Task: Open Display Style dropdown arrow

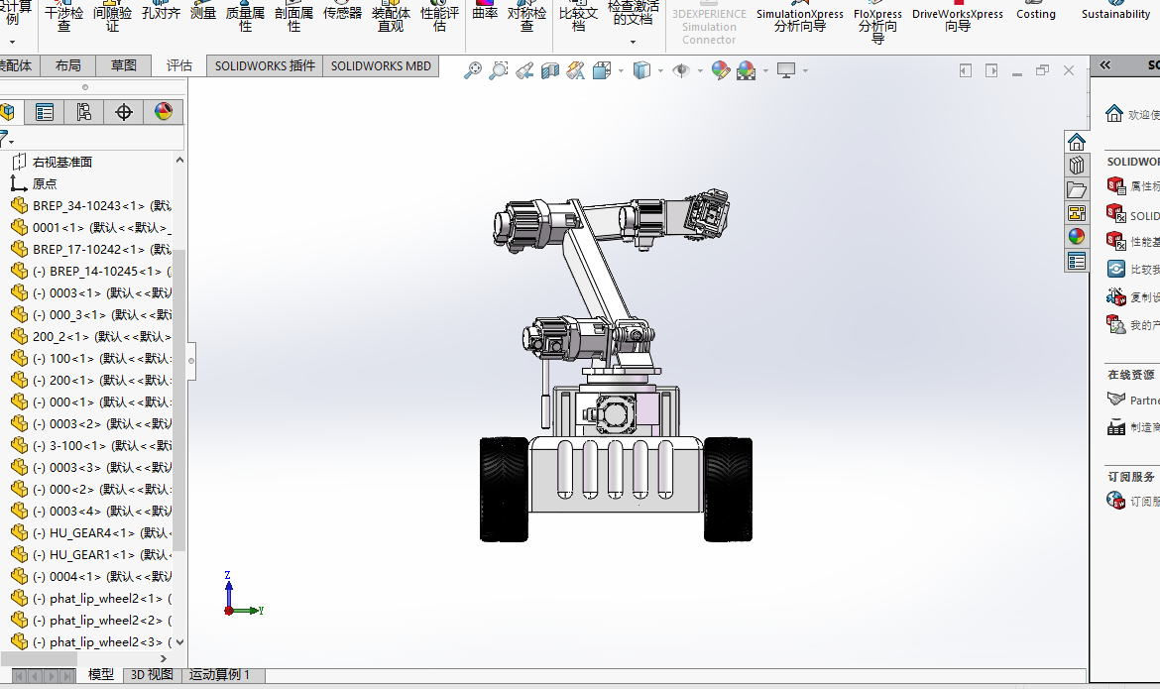Action: pyautogui.click(x=660, y=71)
